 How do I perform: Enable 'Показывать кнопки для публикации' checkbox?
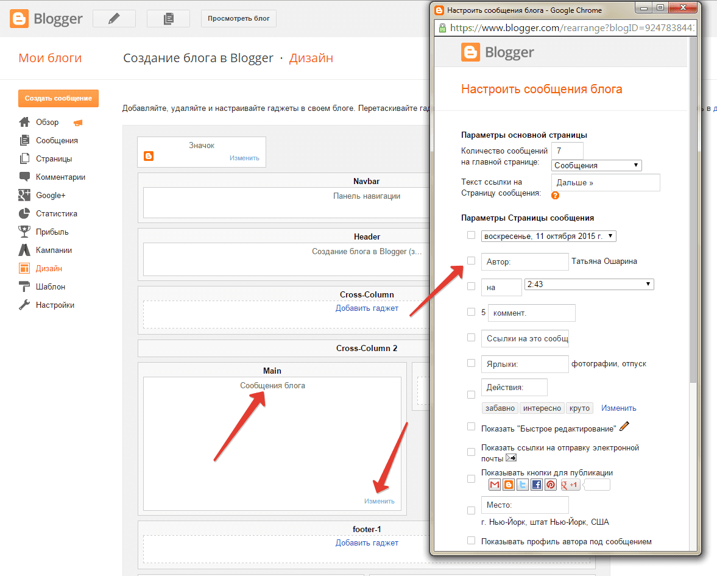point(471,479)
